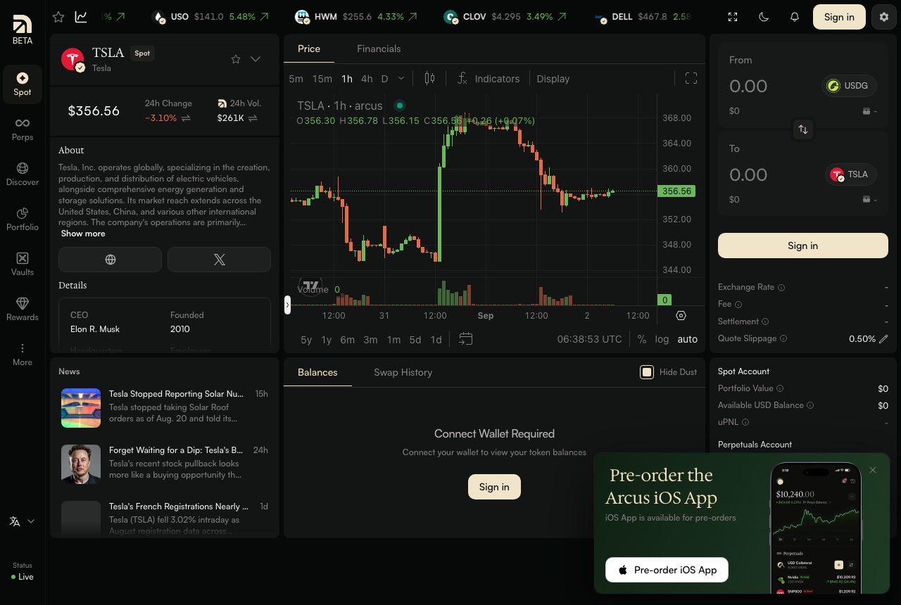The height and width of the screenshot is (605, 901).
Task: Open chart Display options
Action: [x=553, y=79]
